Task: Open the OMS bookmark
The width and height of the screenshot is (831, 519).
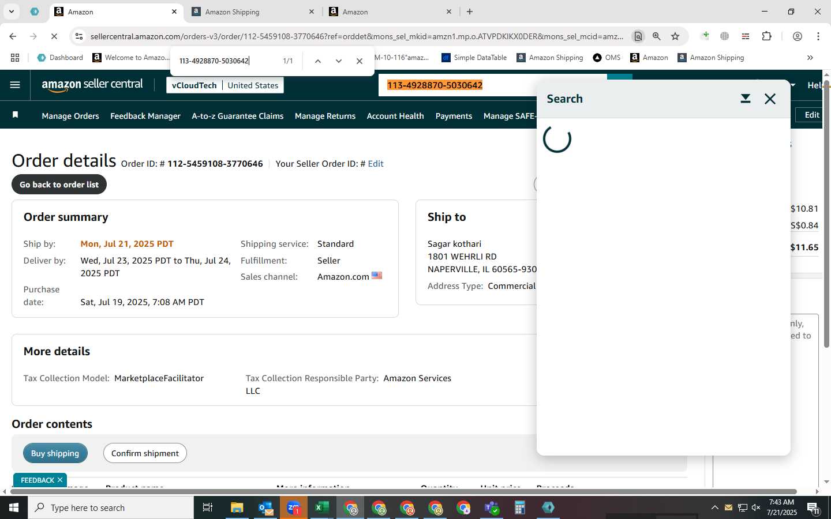Action: 607,58
